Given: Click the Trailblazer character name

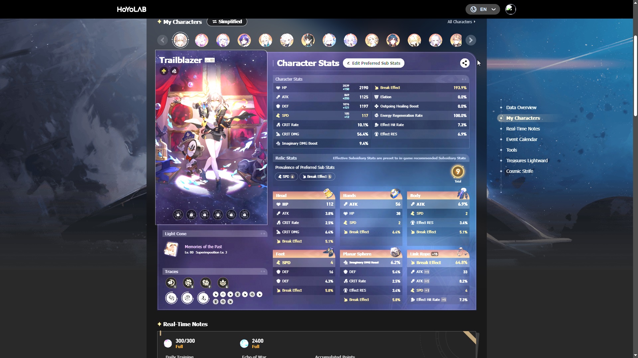Looking at the screenshot, I should [x=181, y=60].
